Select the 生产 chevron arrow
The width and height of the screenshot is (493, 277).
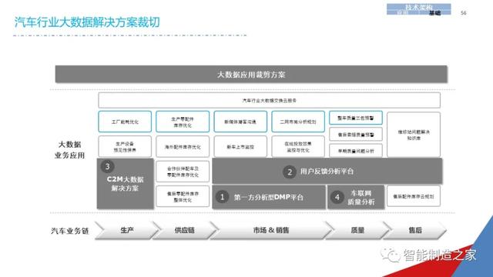pyautogui.click(x=126, y=230)
